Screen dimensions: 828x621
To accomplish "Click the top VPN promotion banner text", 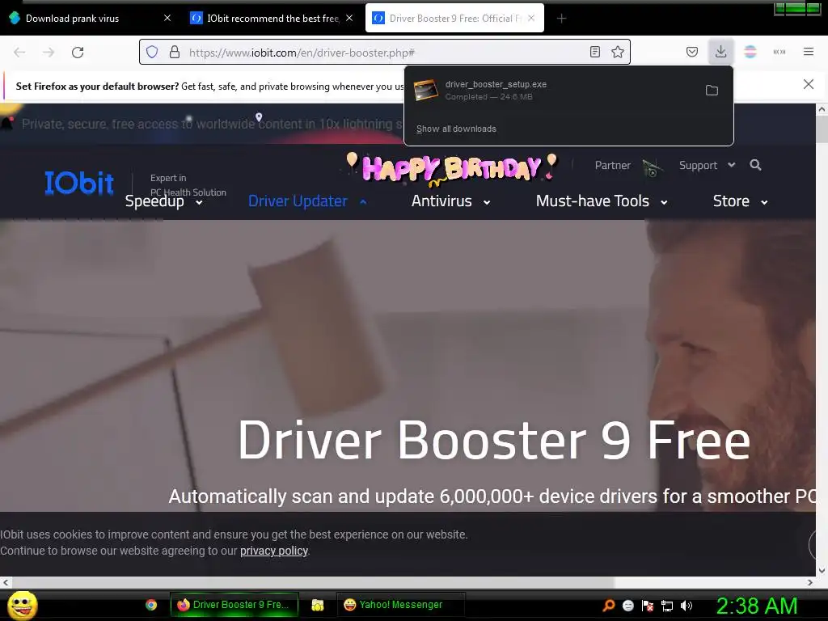I will [211, 124].
